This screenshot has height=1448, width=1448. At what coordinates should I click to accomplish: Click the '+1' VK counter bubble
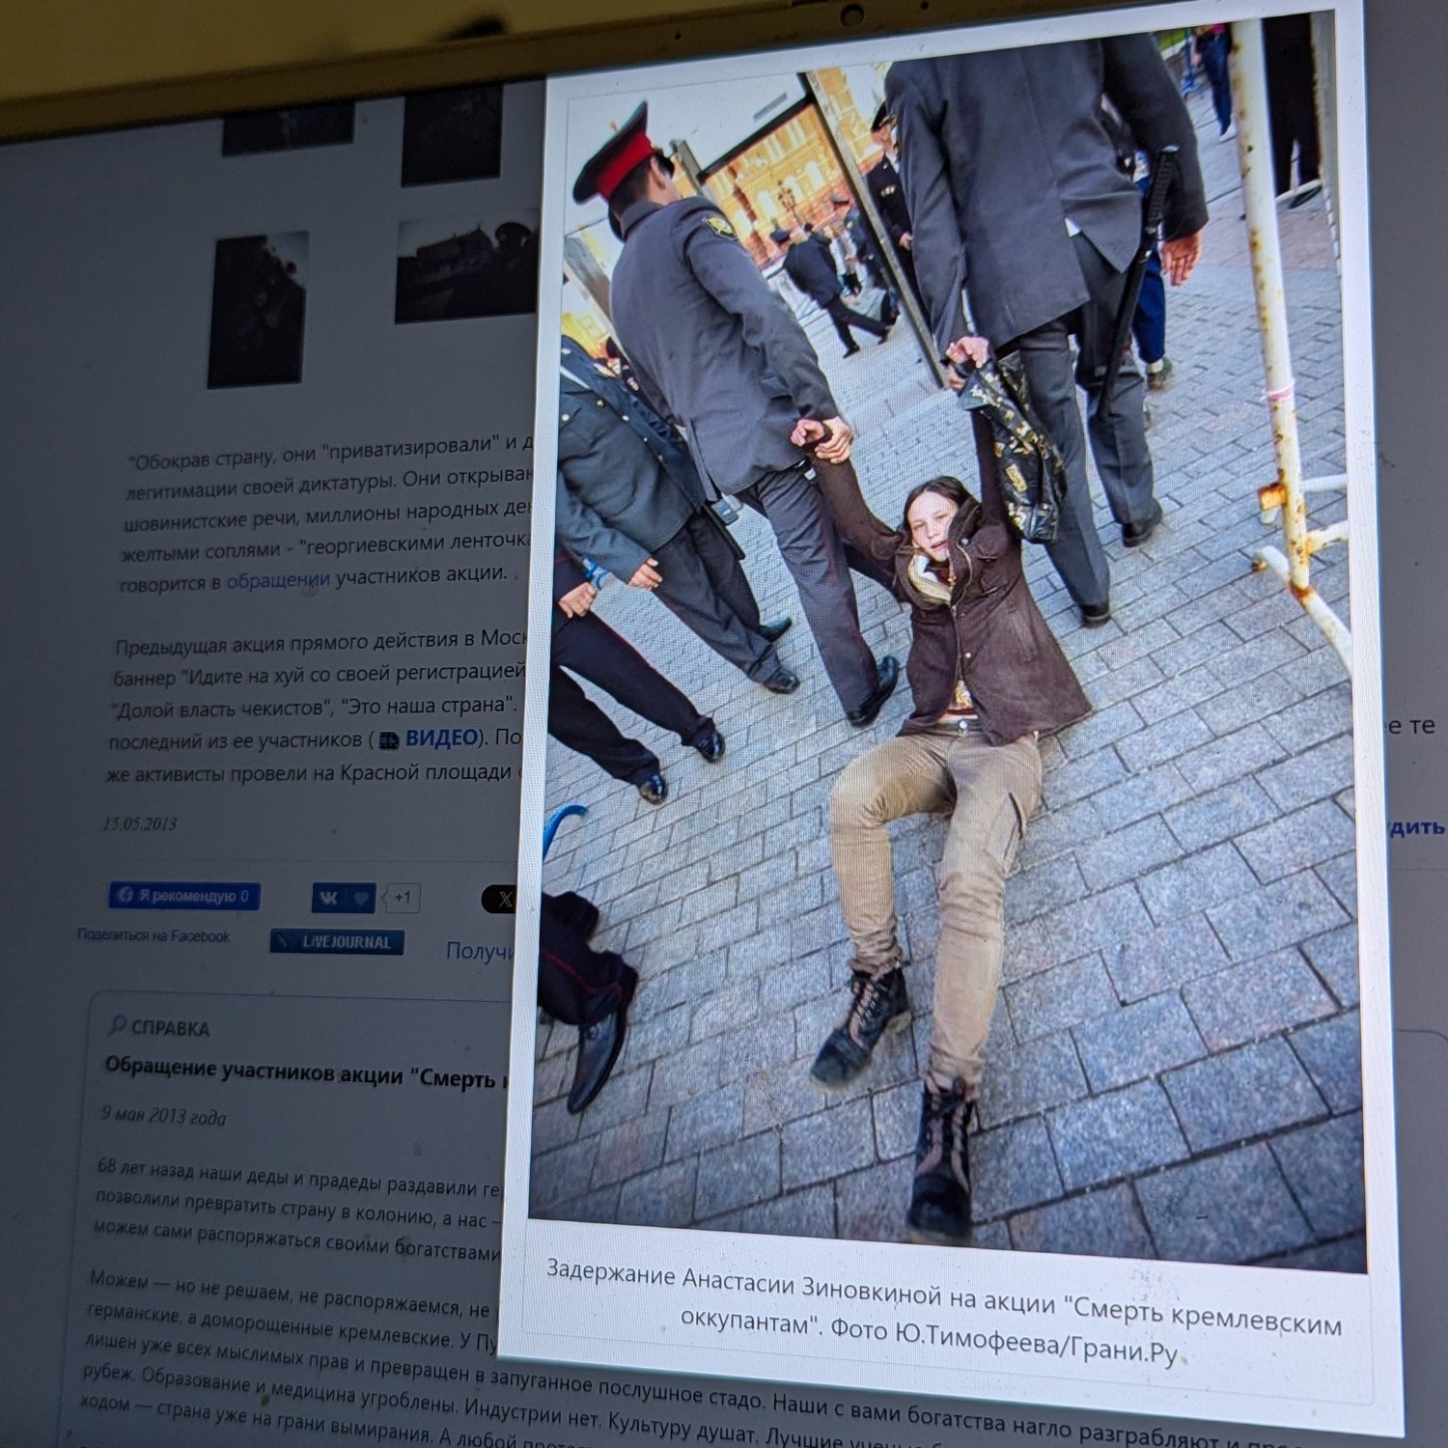point(403,898)
